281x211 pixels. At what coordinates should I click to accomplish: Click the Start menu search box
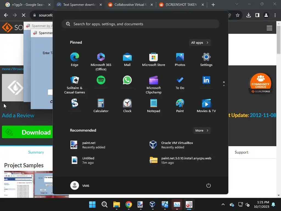[x=140, y=24]
